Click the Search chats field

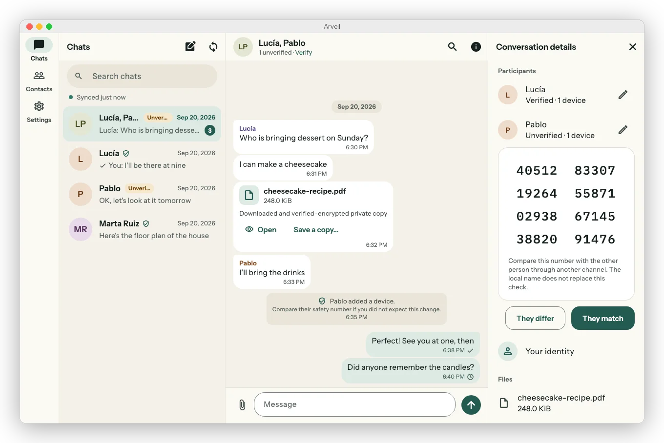[x=142, y=76]
